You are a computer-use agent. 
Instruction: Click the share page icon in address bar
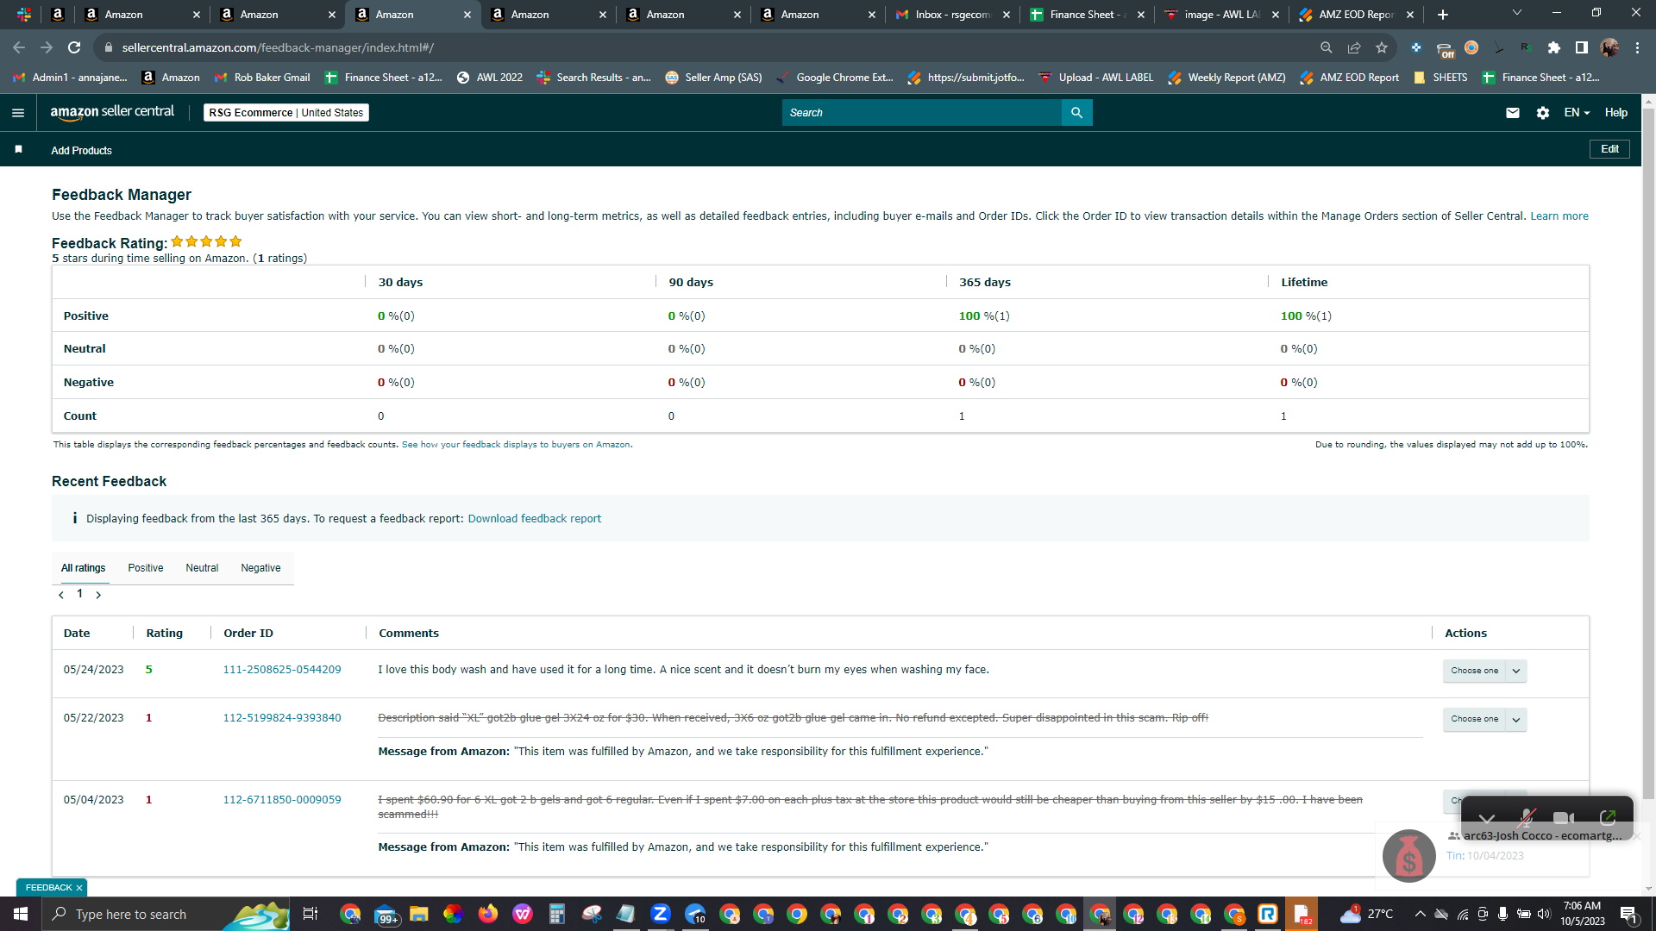[1354, 47]
